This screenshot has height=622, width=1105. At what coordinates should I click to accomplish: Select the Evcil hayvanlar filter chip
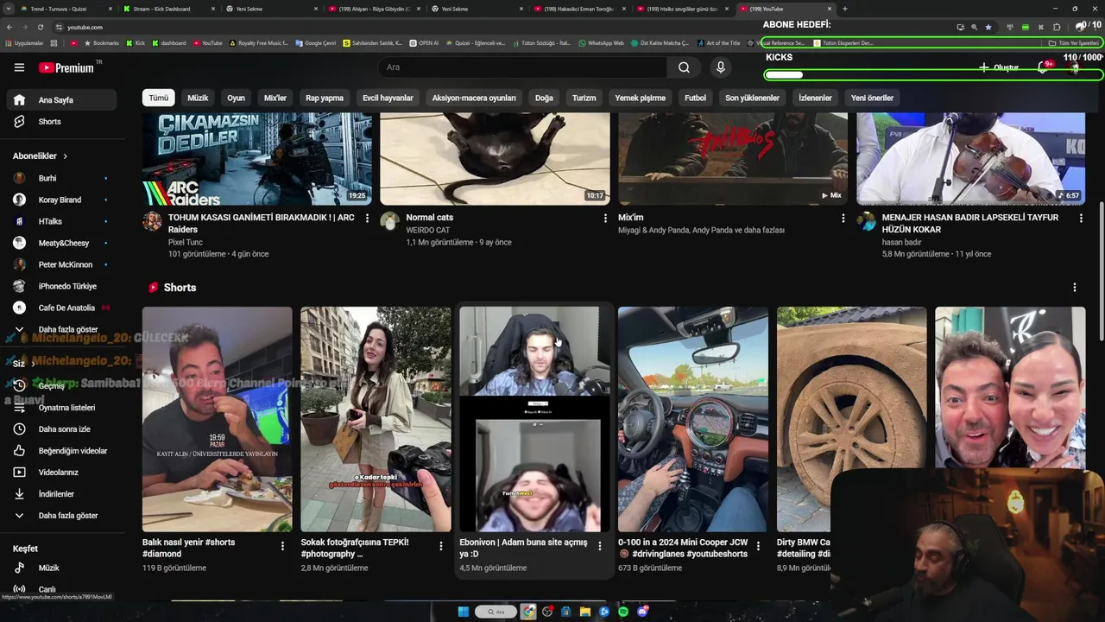[388, 98]
